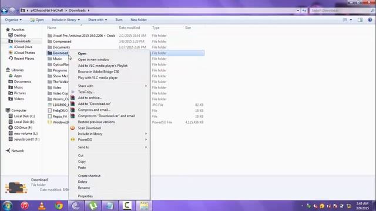Click the Compressed folder icon
Image resolution: width=376 pixels, height=211 pixels.
(x=49, y=42)
